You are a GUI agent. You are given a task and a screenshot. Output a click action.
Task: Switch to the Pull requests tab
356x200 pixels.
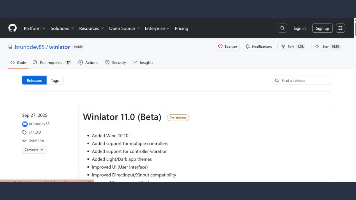[x=52, y=63]
